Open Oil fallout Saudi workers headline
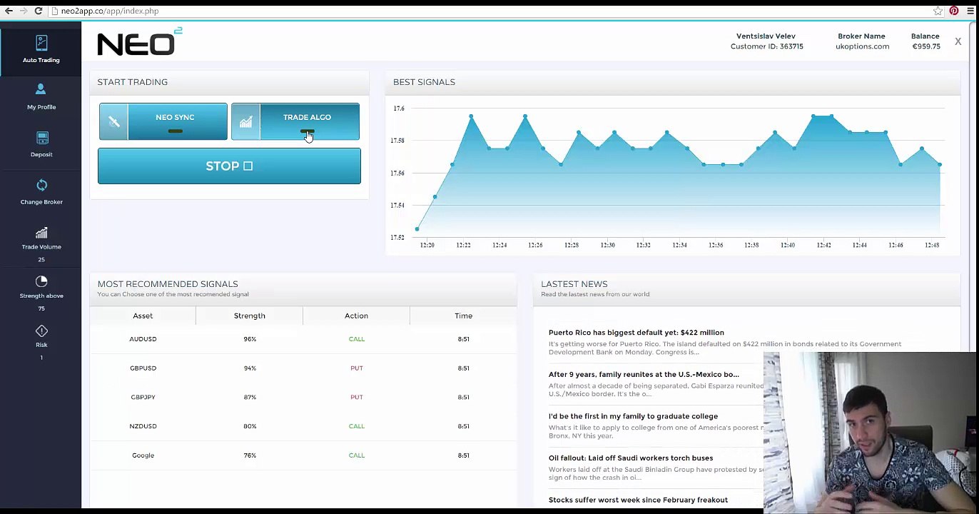979x514 pixels. pyautogui.click(x=631, y=458)
